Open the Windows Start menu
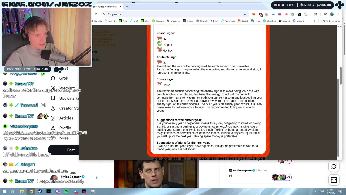This screenshot has width=346, height=195. 4,191
